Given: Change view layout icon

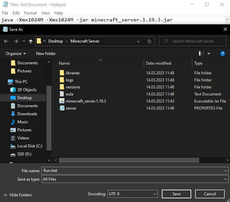Looking at the screenshot, I should 202,54.
